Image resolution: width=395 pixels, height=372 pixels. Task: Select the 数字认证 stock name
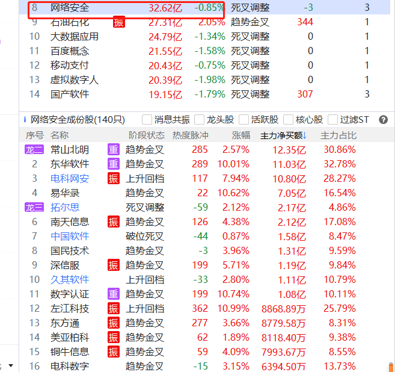(70, 294)
